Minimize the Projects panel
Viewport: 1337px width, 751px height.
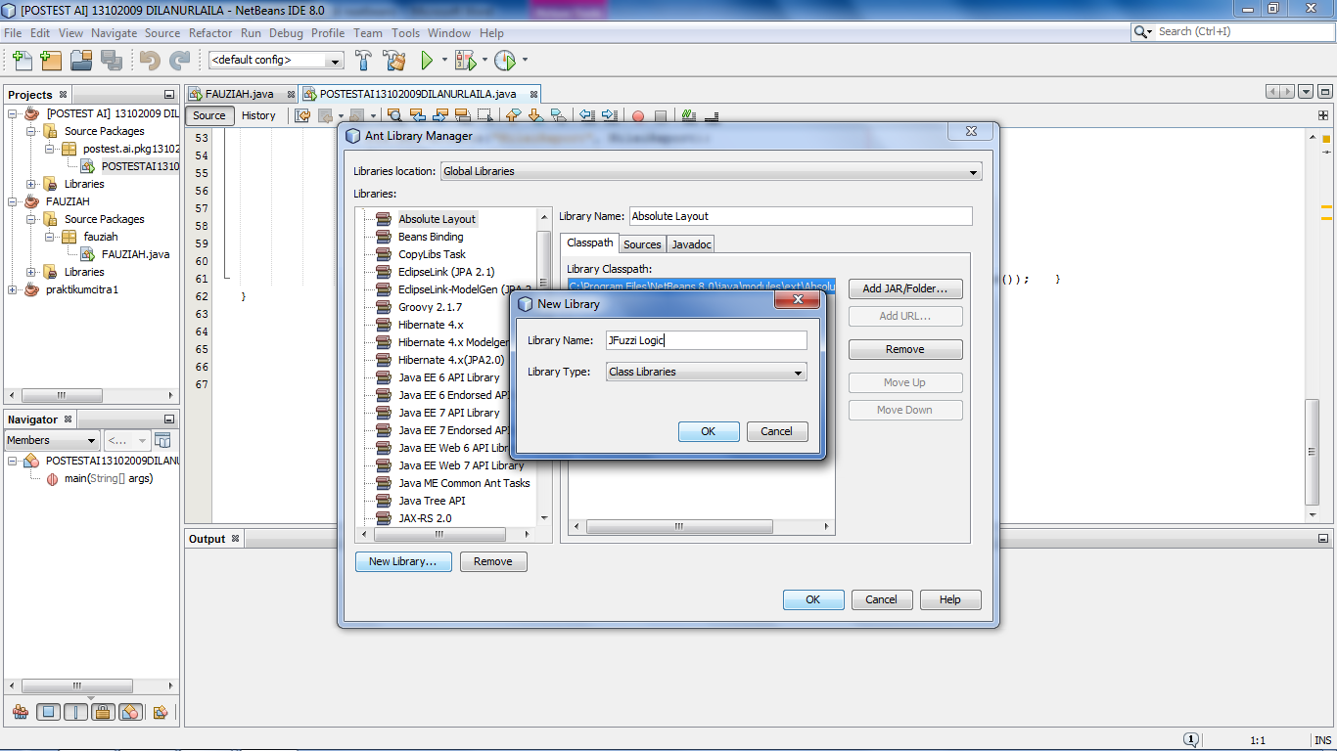pos(168,95)
